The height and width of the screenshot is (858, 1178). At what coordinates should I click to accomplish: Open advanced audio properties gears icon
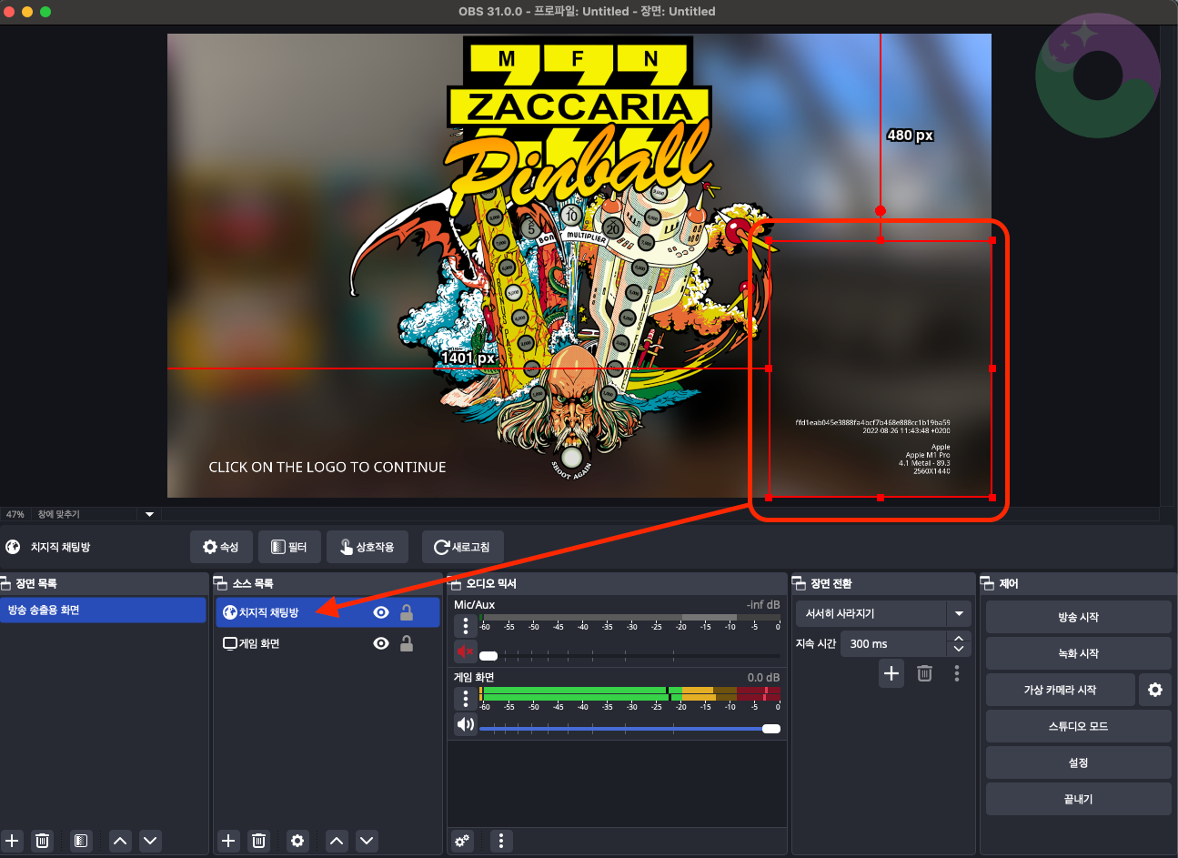pos(463,841)
